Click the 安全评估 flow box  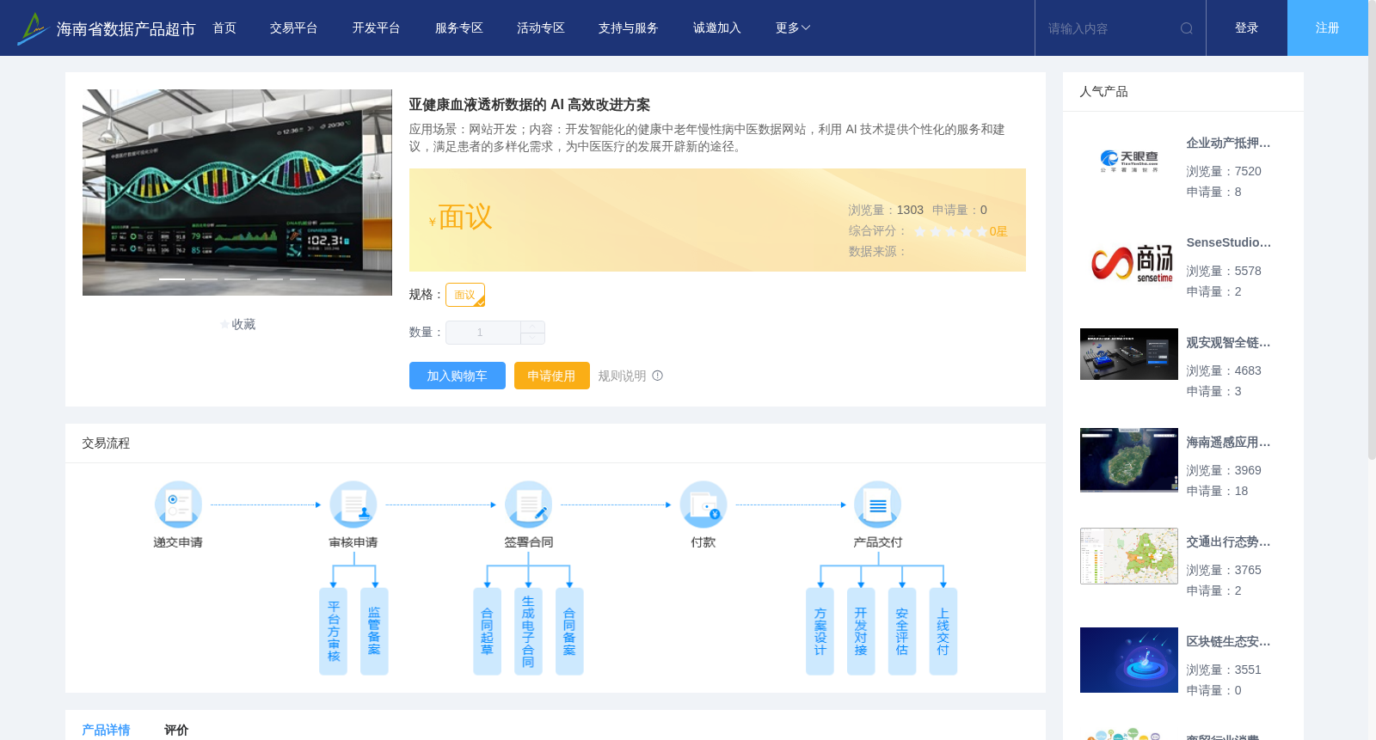[x=902, y=632]
